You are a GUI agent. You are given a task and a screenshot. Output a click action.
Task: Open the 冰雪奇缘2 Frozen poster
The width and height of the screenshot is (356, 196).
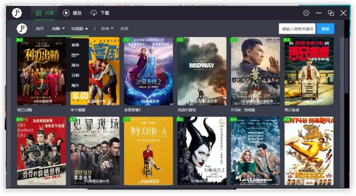pos(148,71)
